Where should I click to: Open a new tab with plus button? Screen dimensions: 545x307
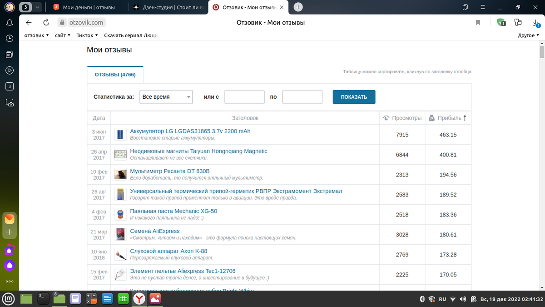click(x=298, y=7)
